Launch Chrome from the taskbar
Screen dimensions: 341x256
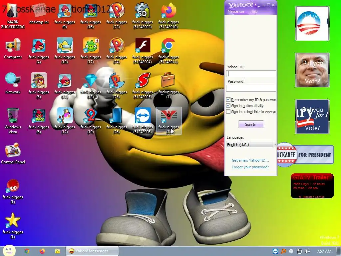(27, 251)
